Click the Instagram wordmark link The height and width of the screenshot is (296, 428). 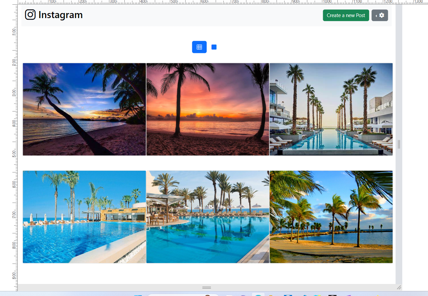61,15
